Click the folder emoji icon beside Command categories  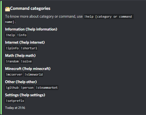(x=8, y=9)
